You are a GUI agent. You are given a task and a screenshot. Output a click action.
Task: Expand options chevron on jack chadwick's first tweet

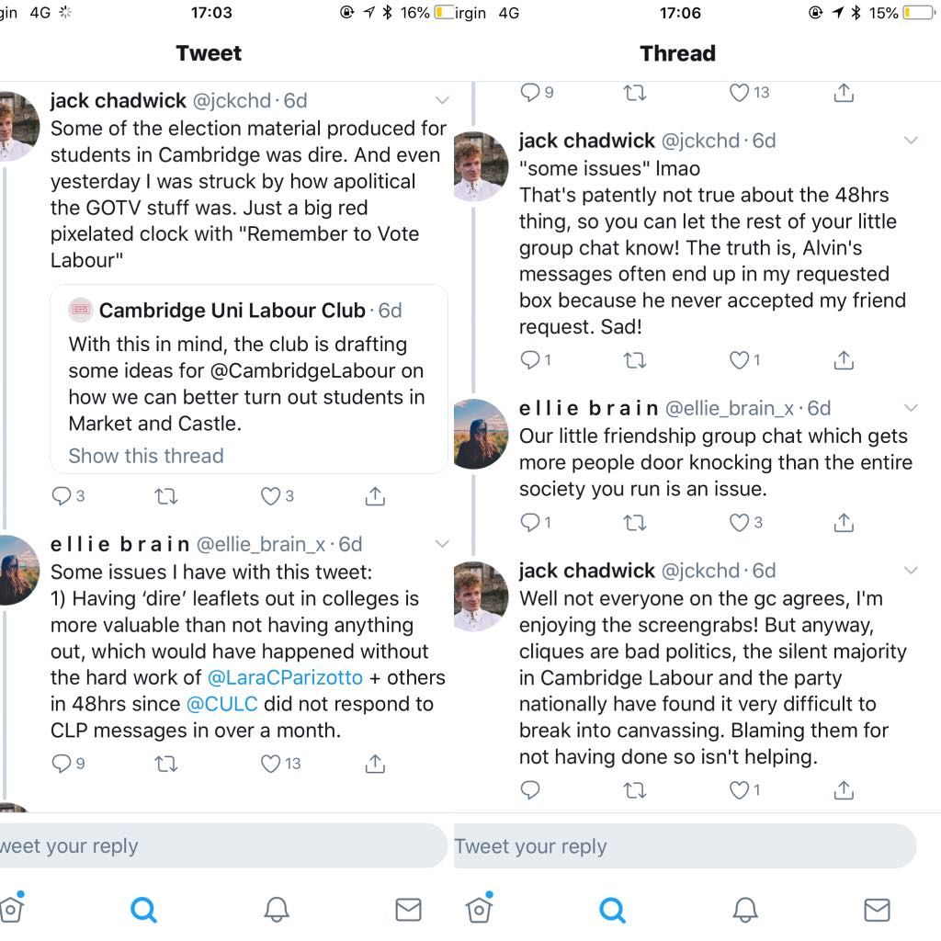(442, 100)
